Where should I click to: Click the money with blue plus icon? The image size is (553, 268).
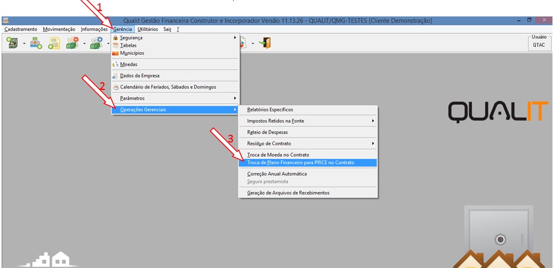pos(97,43)
